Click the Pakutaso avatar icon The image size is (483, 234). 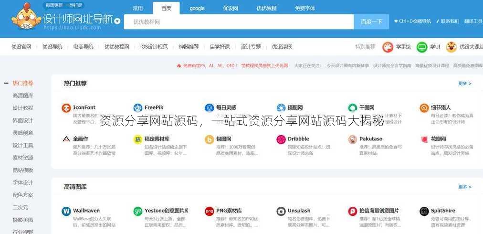pyautogui.click(x=352, y=139)
